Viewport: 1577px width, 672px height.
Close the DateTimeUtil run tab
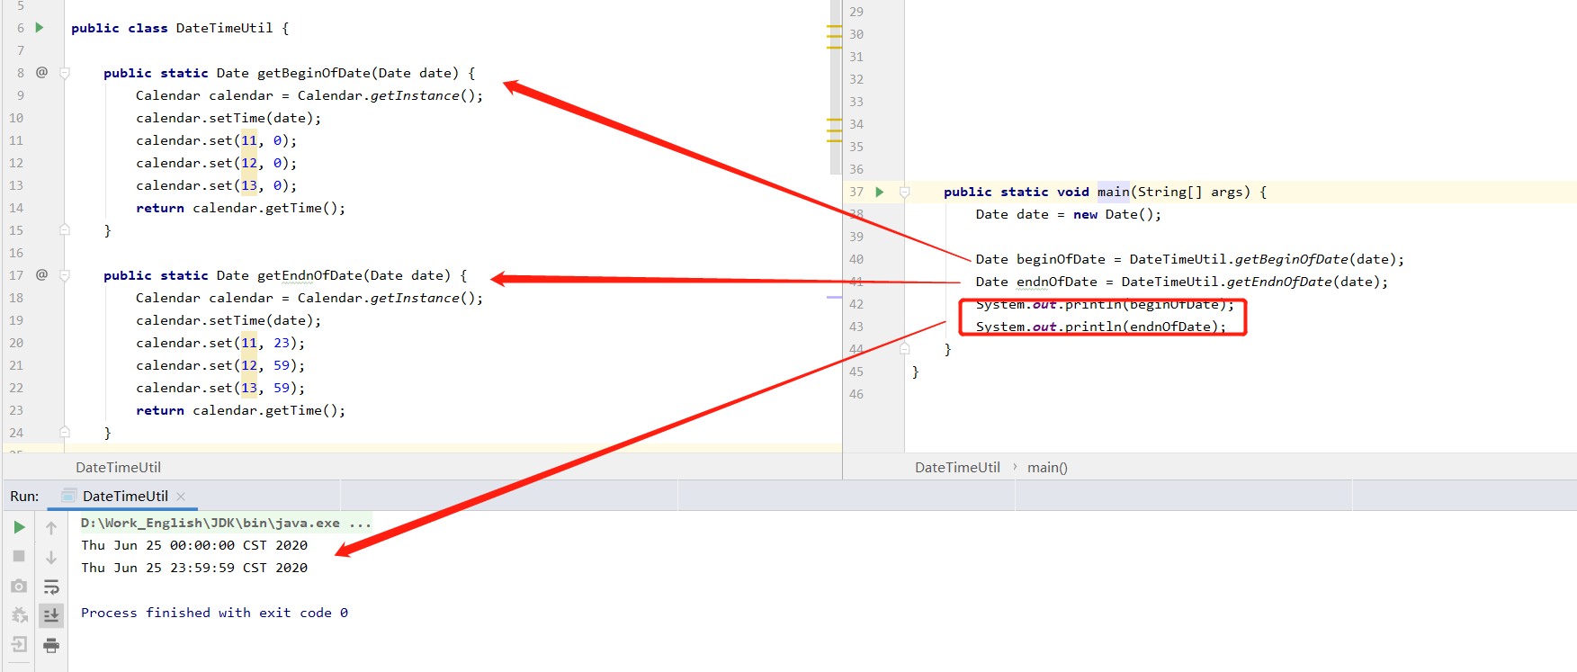pos(181,497)
